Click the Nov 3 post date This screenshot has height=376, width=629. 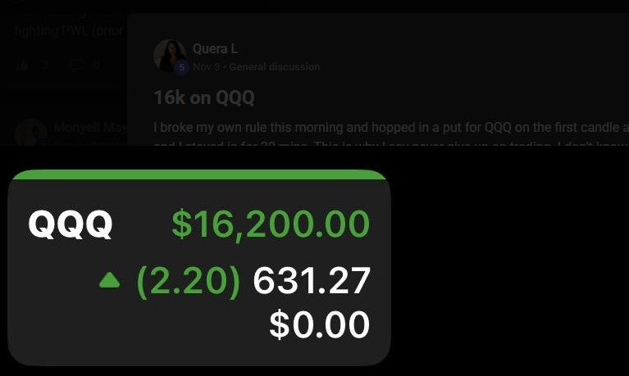point(207,67)
